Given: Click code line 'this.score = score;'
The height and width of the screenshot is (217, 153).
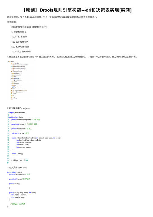Looking at the screenshot, I should point(23,147).
